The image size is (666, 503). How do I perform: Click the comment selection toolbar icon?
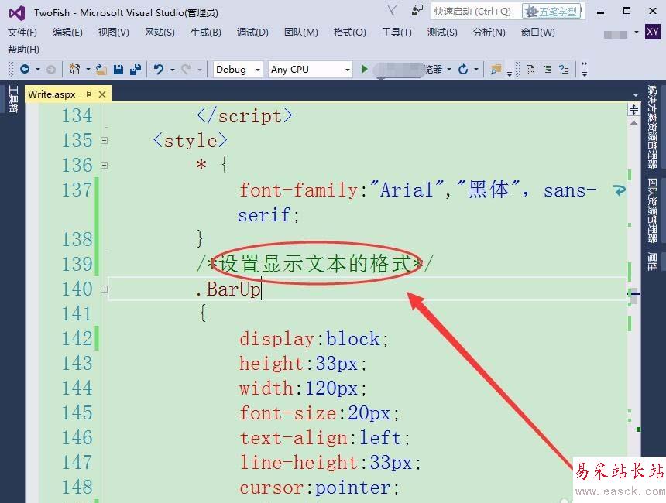click(564, 69)
